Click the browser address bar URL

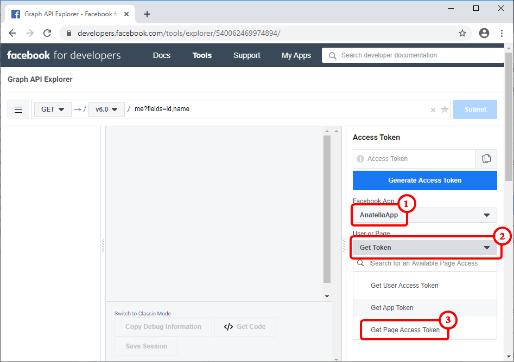pyautogui.click(x=179, y=33)
